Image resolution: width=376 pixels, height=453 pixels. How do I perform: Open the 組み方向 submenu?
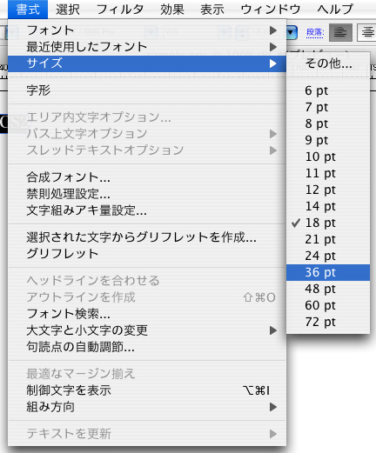(x=147, y=407)
